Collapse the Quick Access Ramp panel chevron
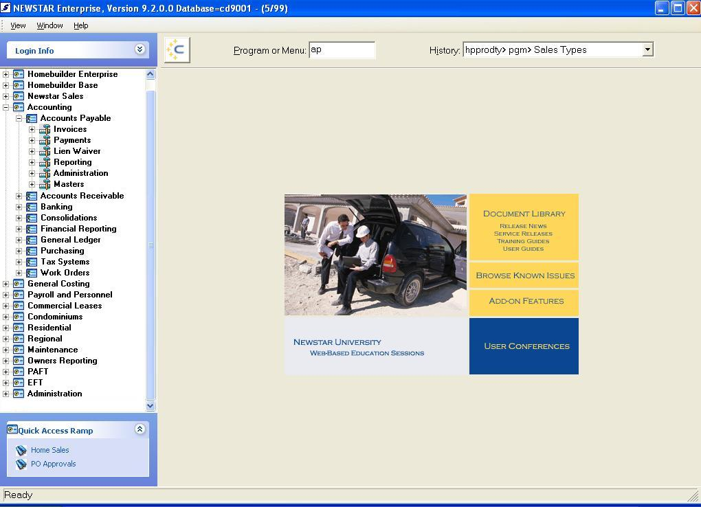This screenshot has width=701, height=507. pyautogui.click(x=140, y=429)
